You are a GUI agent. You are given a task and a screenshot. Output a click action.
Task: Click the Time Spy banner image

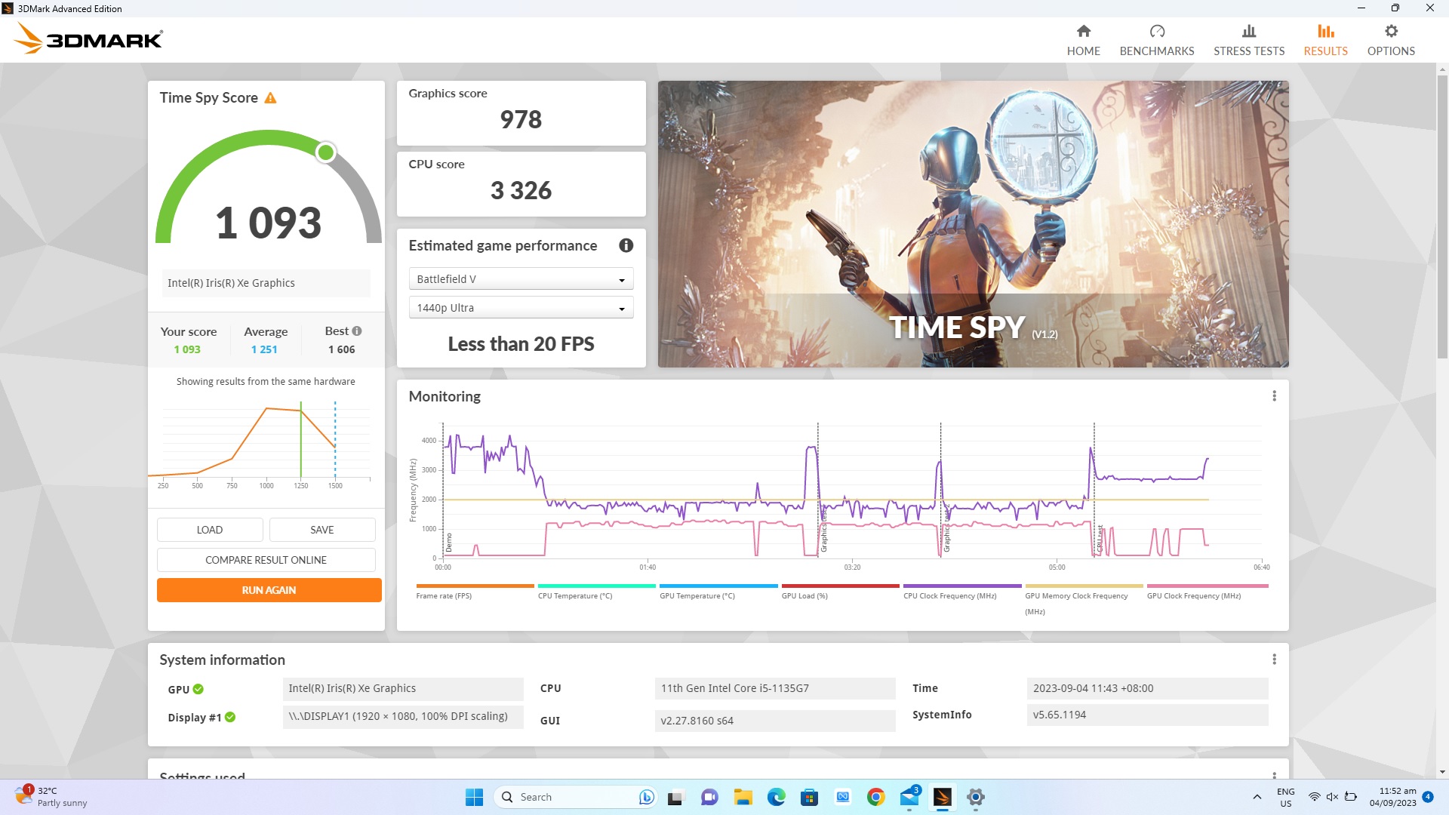pos(972,224)
